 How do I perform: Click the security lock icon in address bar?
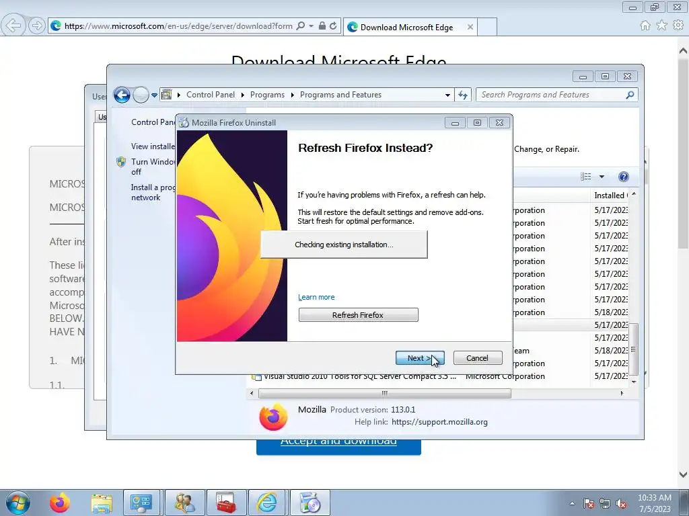pyautogui.click(x=322, y=26)
